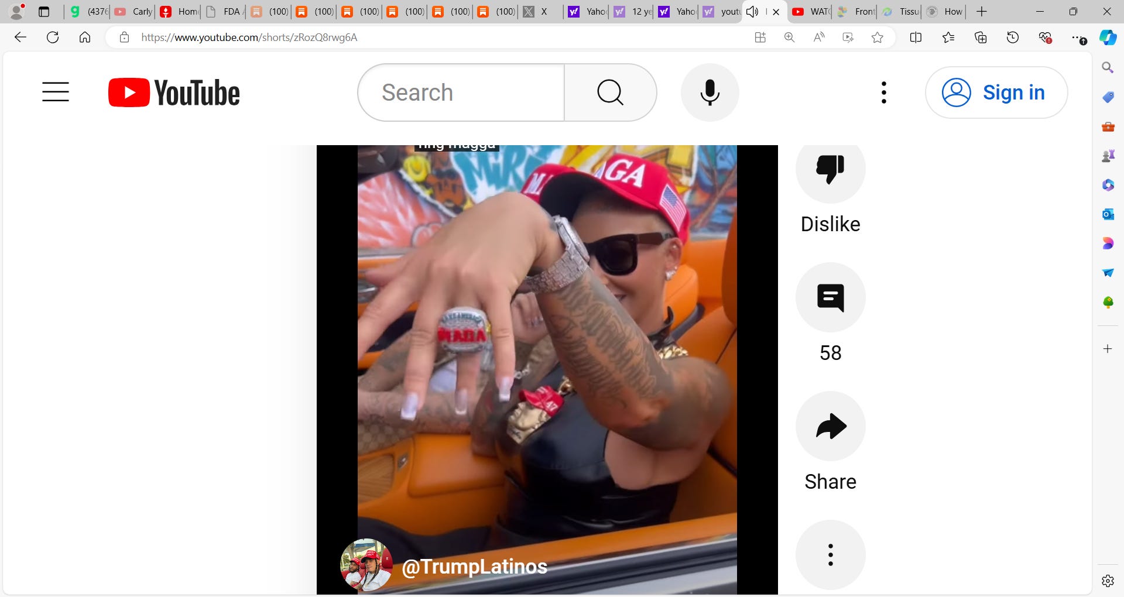This screenshot has width=1124, height=597.
Task: Click the TrumpLatinos channel avatar
Action: (x=366, y=565)
